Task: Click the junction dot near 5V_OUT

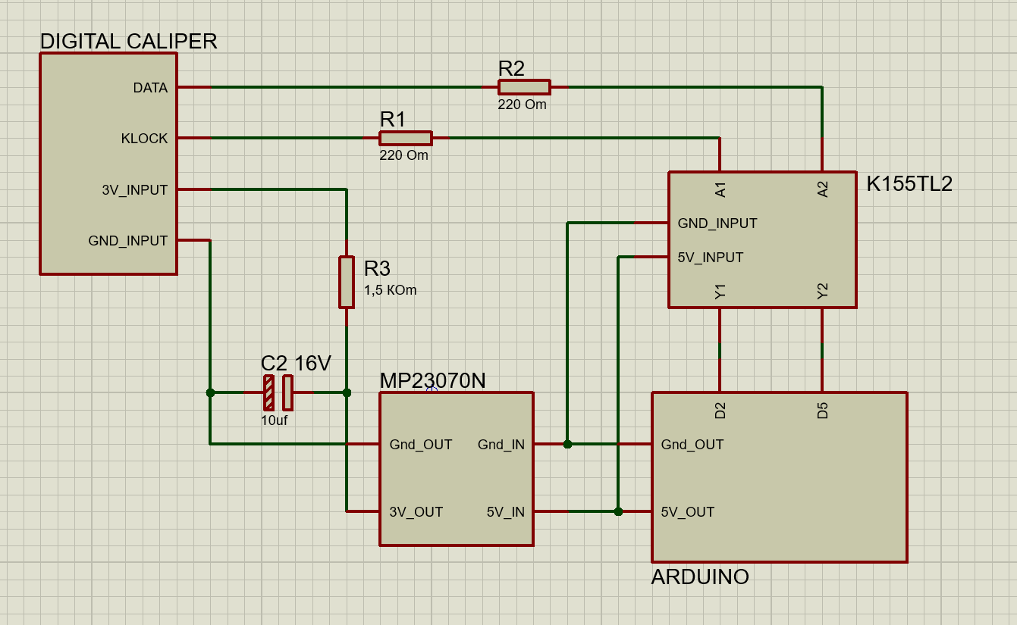Action: tap(618, 511)
